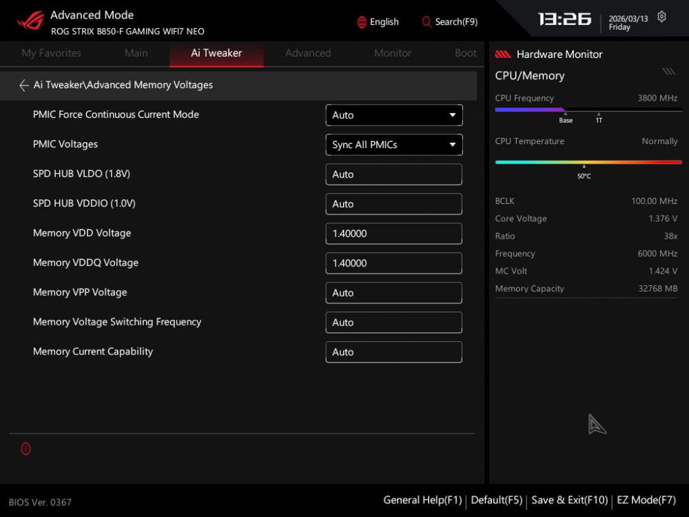This screenshot has height=517, width=689.
Task: Switch to the Advanced tab
Action: click(308, 53)
